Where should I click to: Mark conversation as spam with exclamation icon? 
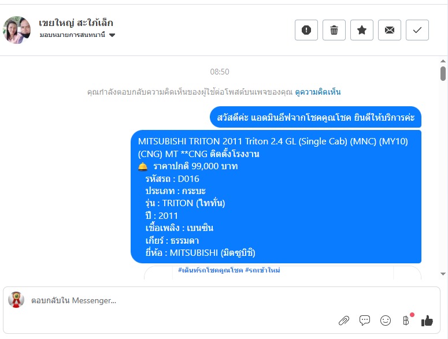[x=306, y=30]
